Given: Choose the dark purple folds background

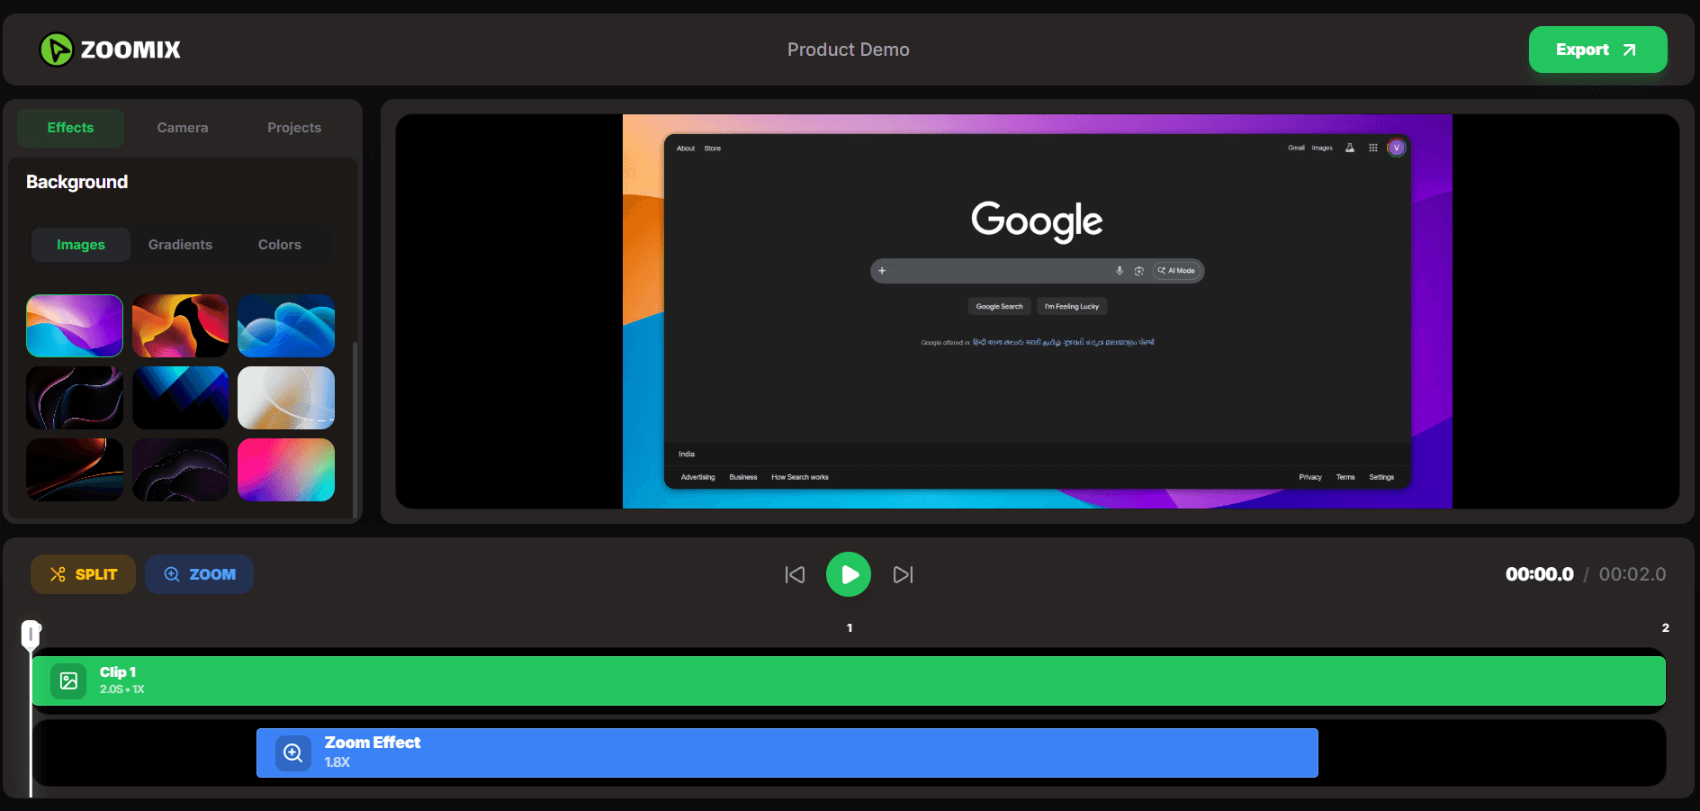Looking at the screenshot, I should click(x=180, y=470).
